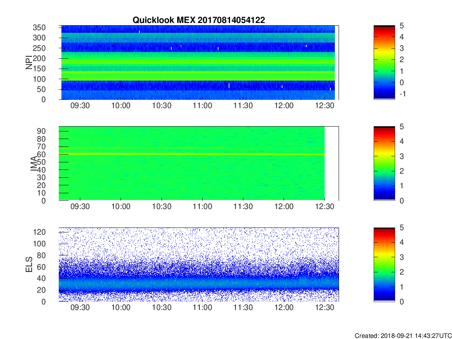Click "12:30" under the ELS plot
Viewport: 452px width, 339px height.
pyautogui.click(x=325, y=308)
